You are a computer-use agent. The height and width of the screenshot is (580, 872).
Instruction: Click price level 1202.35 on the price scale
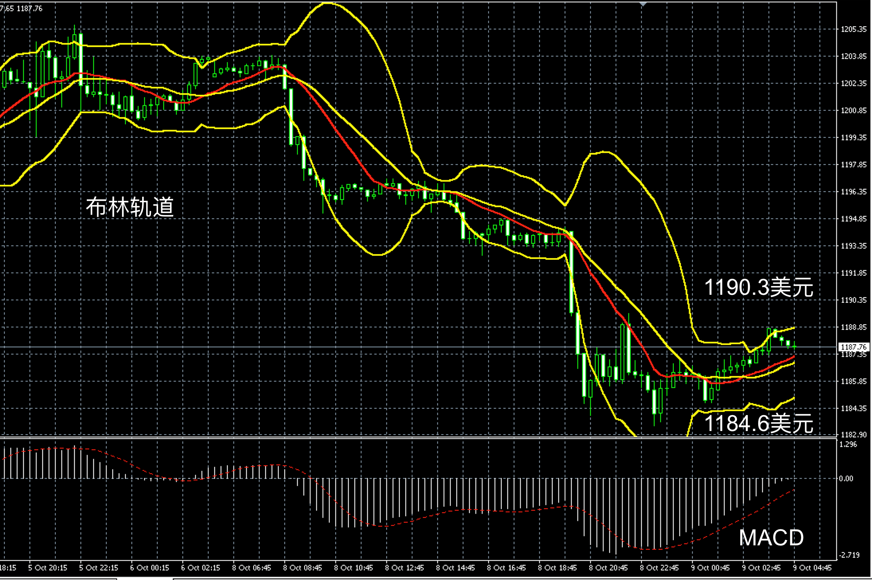pyautogui.click(x=853, y=83)
